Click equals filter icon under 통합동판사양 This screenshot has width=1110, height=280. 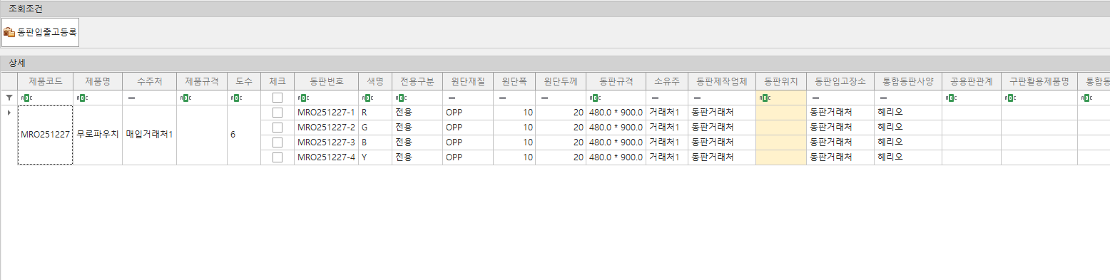pos(883,98)
